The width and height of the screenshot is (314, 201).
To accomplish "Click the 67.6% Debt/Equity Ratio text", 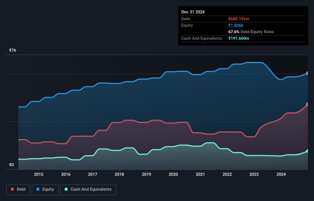I will click(251, 32).
